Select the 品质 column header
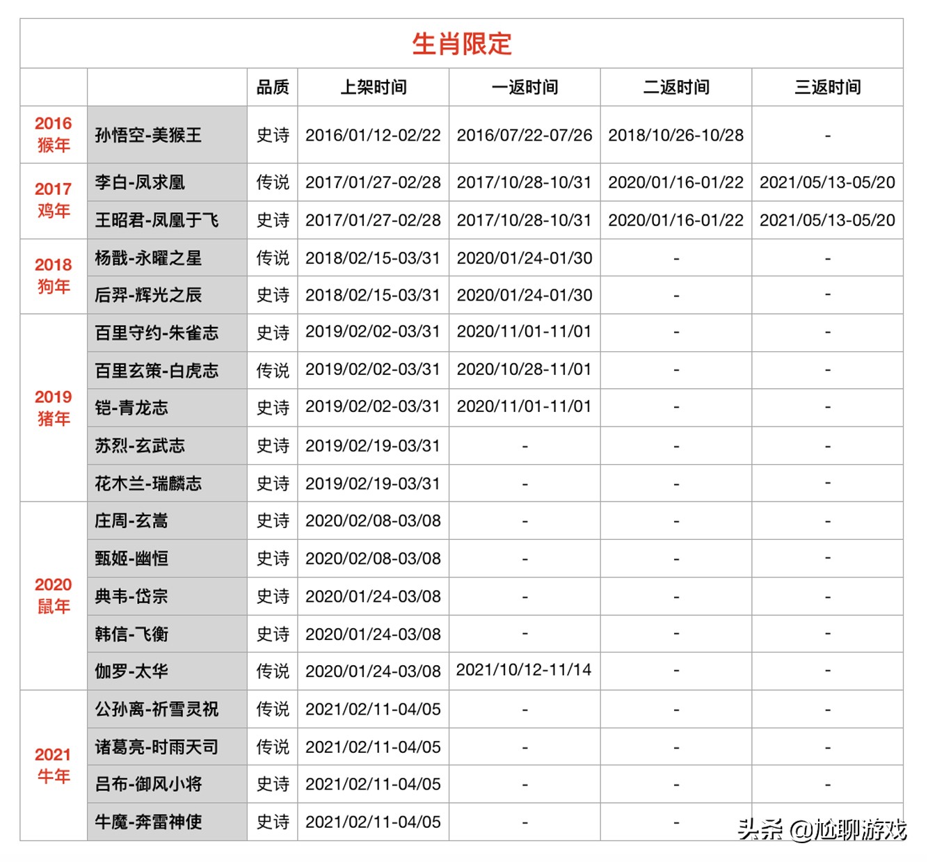The height and width of the screenshot is (862, 928). coord(273,87)
